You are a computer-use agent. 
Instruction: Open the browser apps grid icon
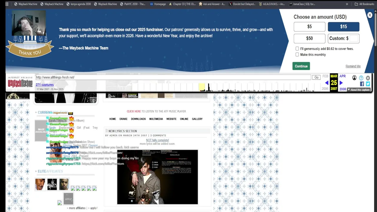point(7,4)
